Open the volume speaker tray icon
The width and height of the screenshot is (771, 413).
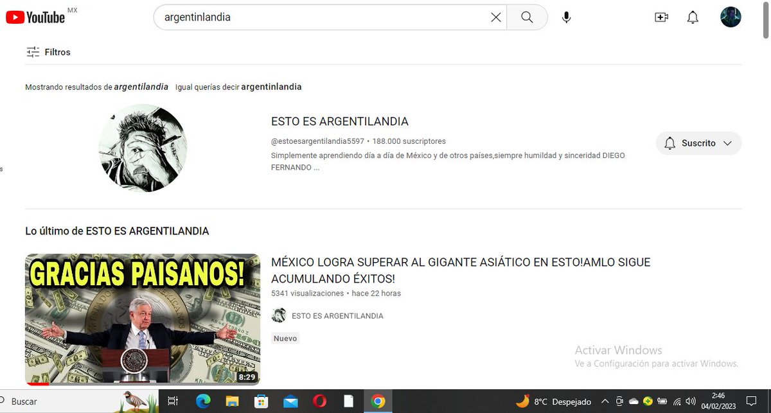tap(691, 402)
